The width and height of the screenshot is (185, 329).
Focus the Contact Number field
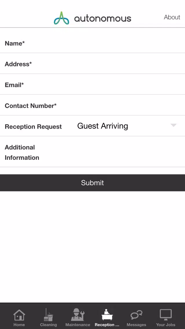93,105
